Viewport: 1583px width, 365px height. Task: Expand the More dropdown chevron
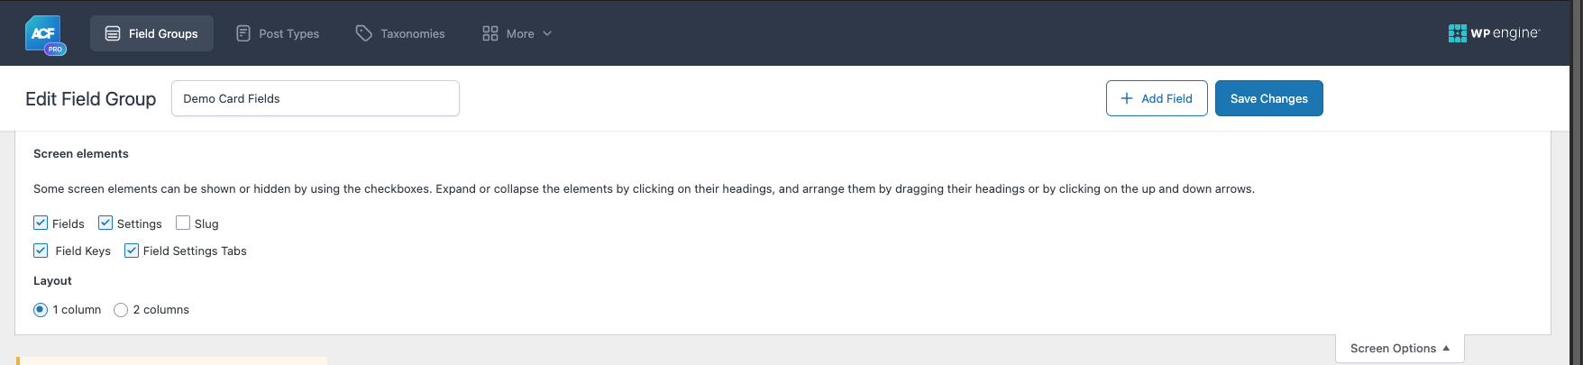(x=547, y=33)
